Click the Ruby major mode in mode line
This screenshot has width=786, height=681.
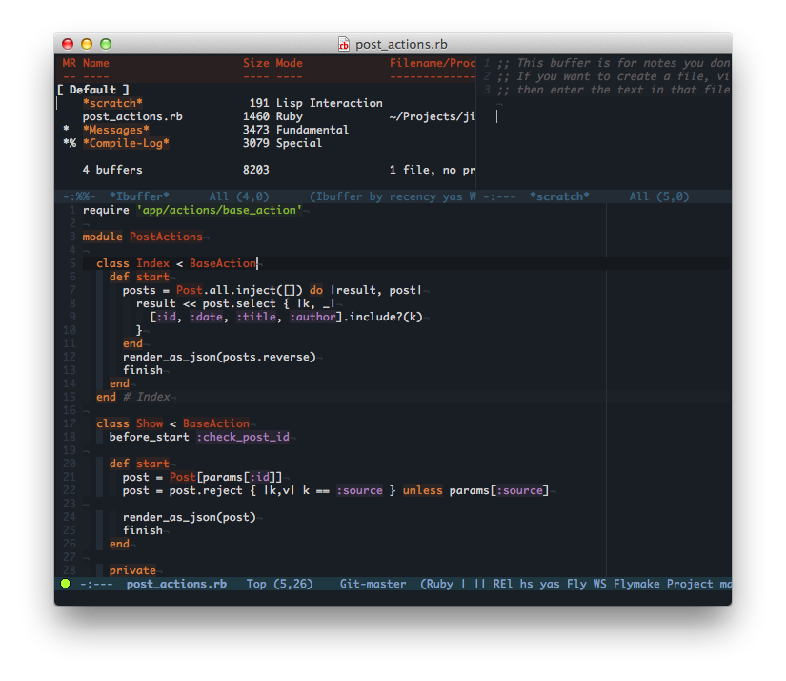440,584
